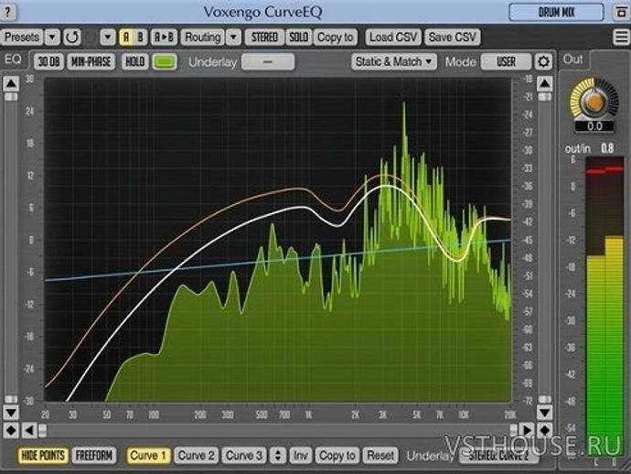Select the B state button

pyautogui.click(x=141, y=38)
